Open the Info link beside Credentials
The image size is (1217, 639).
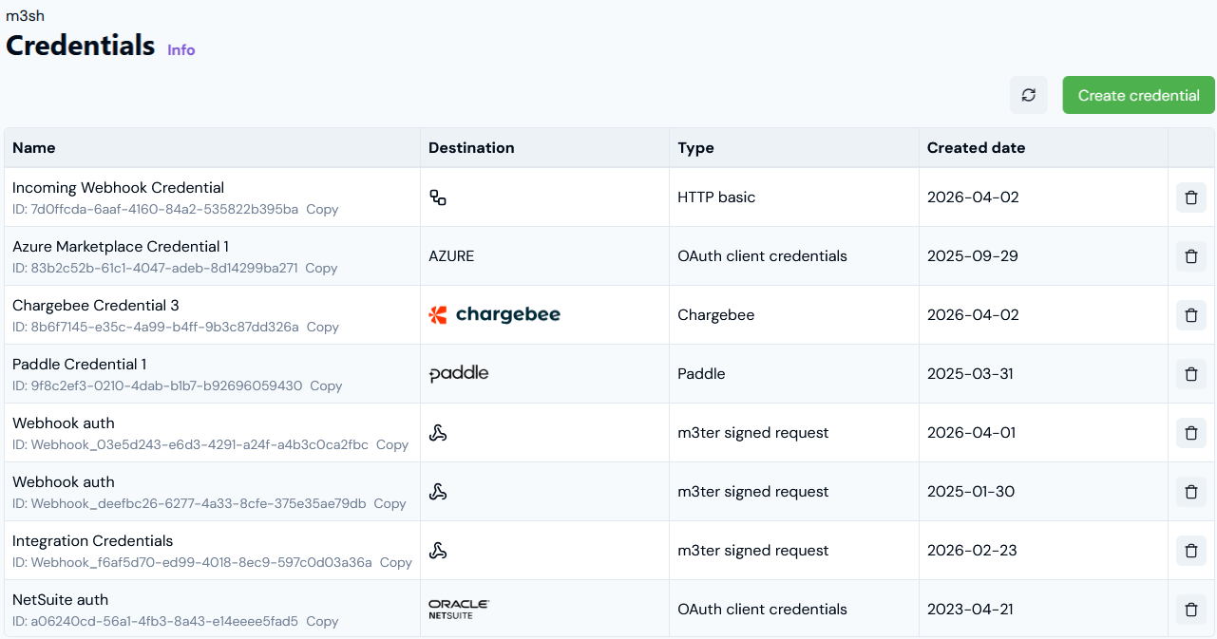pyautogui.click(x=181, y=49)
